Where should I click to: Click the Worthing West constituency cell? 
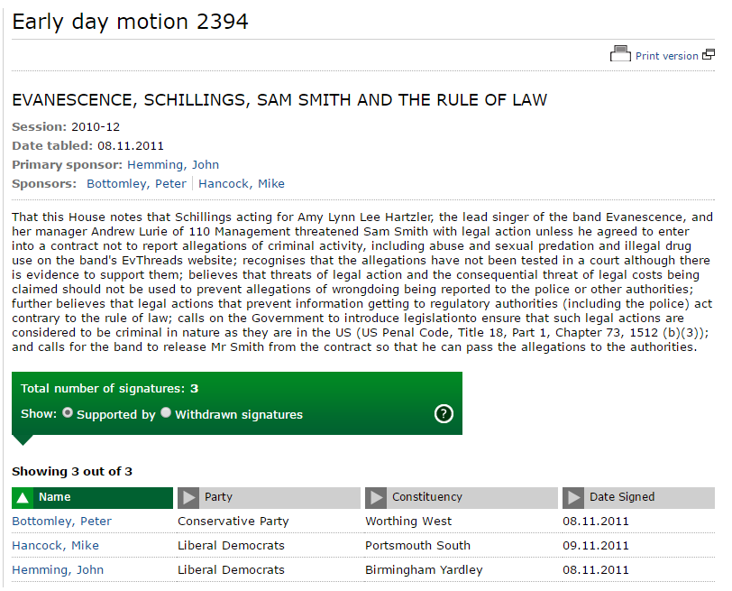pyautogui.click(x=408, y=522)
